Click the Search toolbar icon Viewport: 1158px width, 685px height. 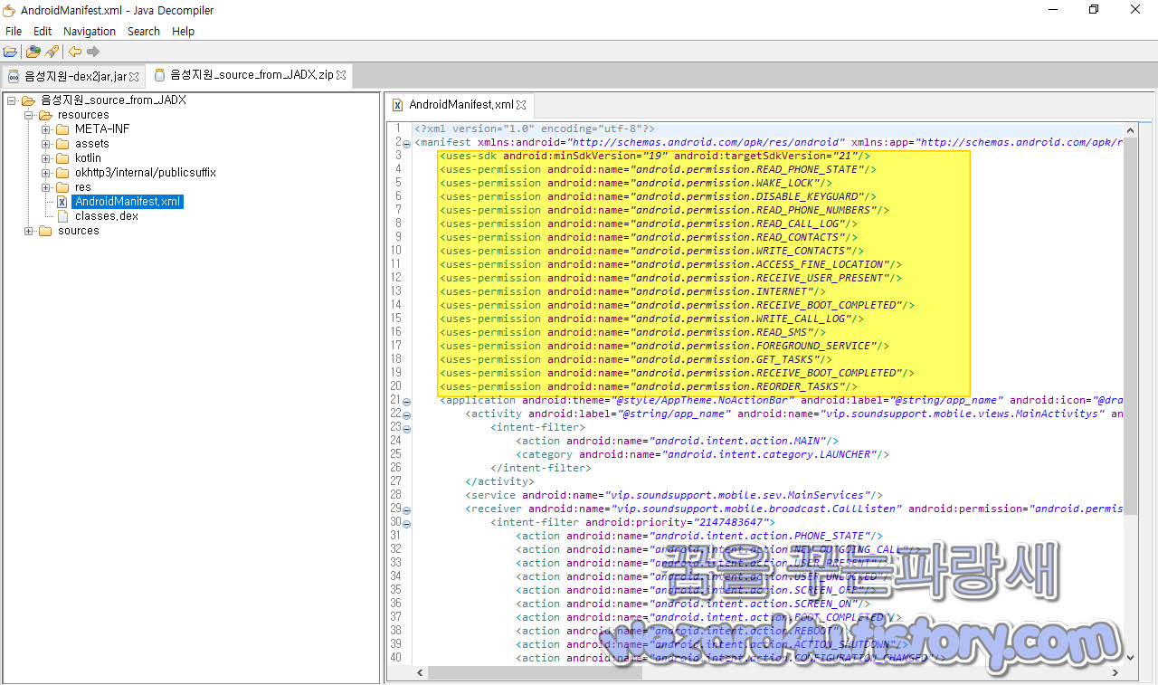[x=52, y=52]
